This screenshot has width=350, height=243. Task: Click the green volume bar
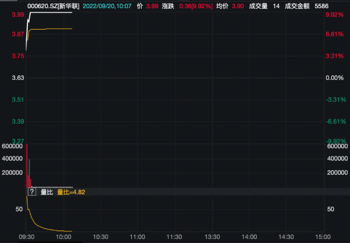pyautogui.click(x=29, y=174)
